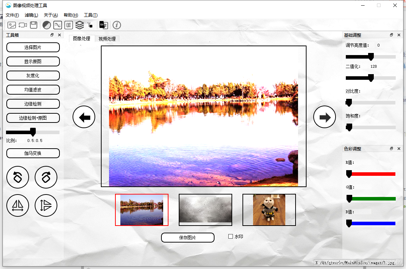Close the 工具箱 panel

point(59,35)
